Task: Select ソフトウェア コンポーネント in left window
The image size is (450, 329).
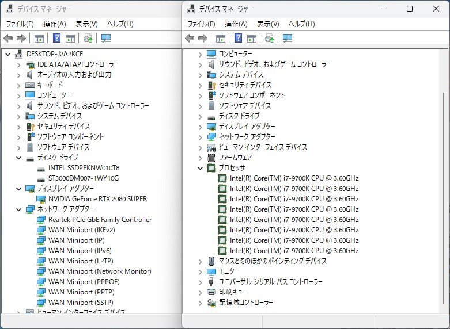Action: tap(70, 137)
